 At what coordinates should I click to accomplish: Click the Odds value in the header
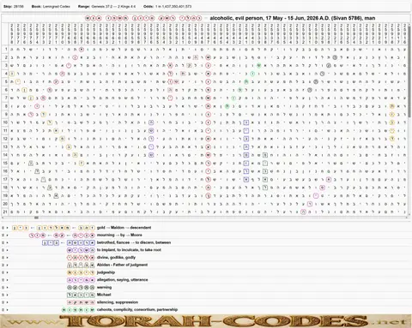[173, 6]
